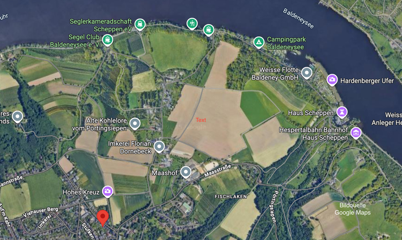Click the Seglerkameradschaft Scheppen eV boat marker

[140, 24]
